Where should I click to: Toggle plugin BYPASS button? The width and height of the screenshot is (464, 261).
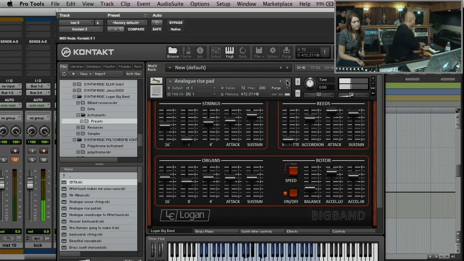click(x=176, y=22)
